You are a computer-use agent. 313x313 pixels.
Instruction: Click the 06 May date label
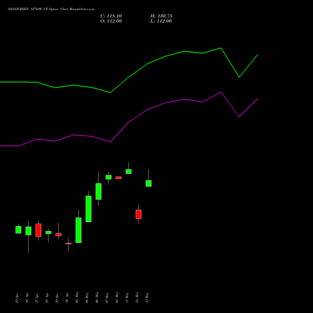[x=97, y=297]
